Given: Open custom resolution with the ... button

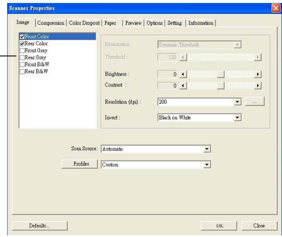Looking at the screenshot, I should click(255, 102).
